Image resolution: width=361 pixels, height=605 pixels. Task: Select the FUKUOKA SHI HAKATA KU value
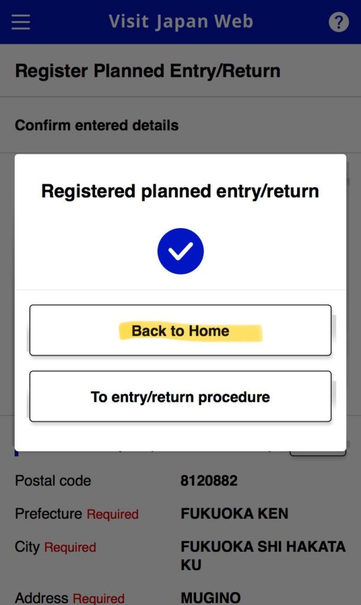[x=262, y=555]
